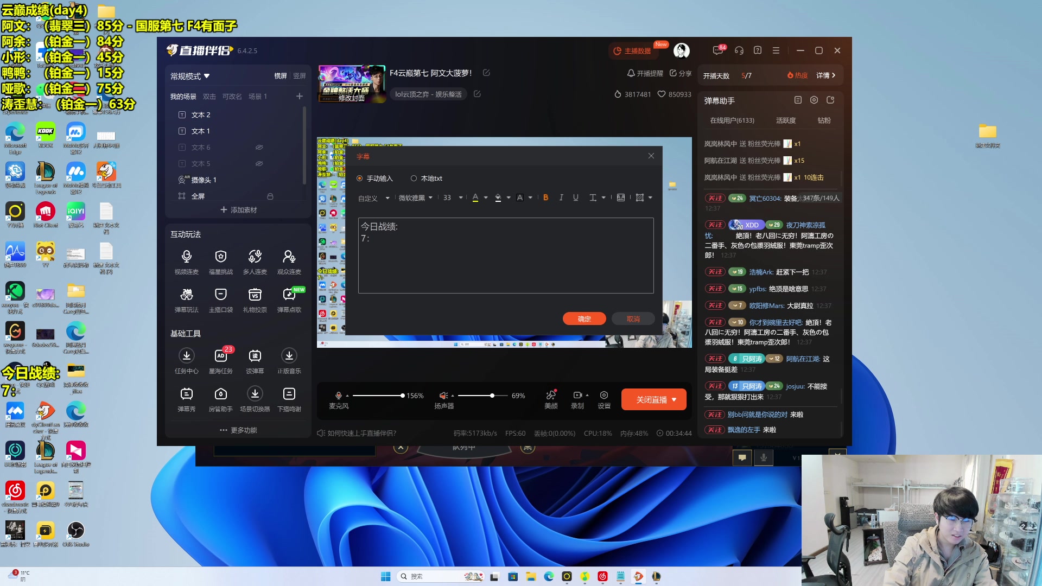Add new scene with plus icon
The height and width of the screenshot is (586, 1042).
(299, 96)
